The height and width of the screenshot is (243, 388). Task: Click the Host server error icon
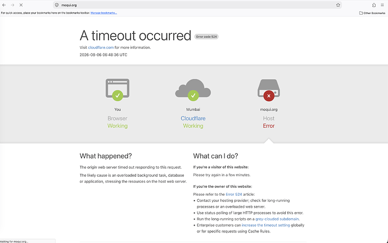coord(269,90)
